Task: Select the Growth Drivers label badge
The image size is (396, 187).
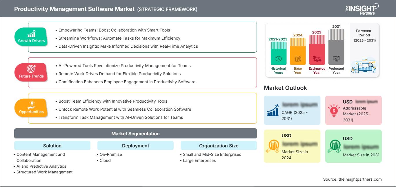Action: pyautogui.click(x=31, y=36)
